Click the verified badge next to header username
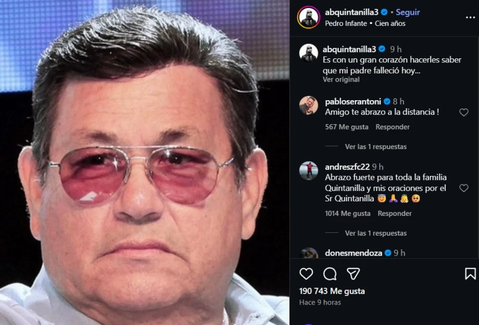479x325 pixels. (384, 12)
